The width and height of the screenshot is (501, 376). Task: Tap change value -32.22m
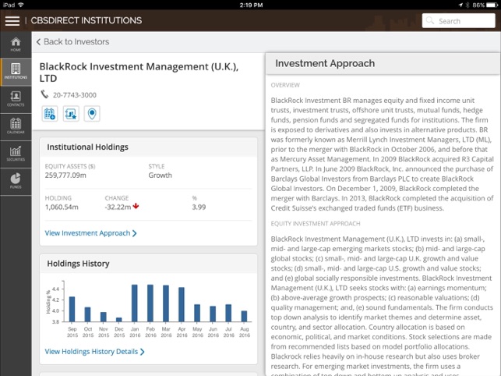pyautogui.click(x=118, y=207)
